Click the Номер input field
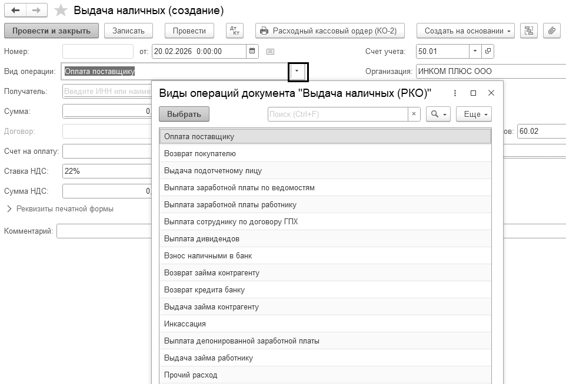The width and height of the screenshot is (566, 384). pos(98,51)
